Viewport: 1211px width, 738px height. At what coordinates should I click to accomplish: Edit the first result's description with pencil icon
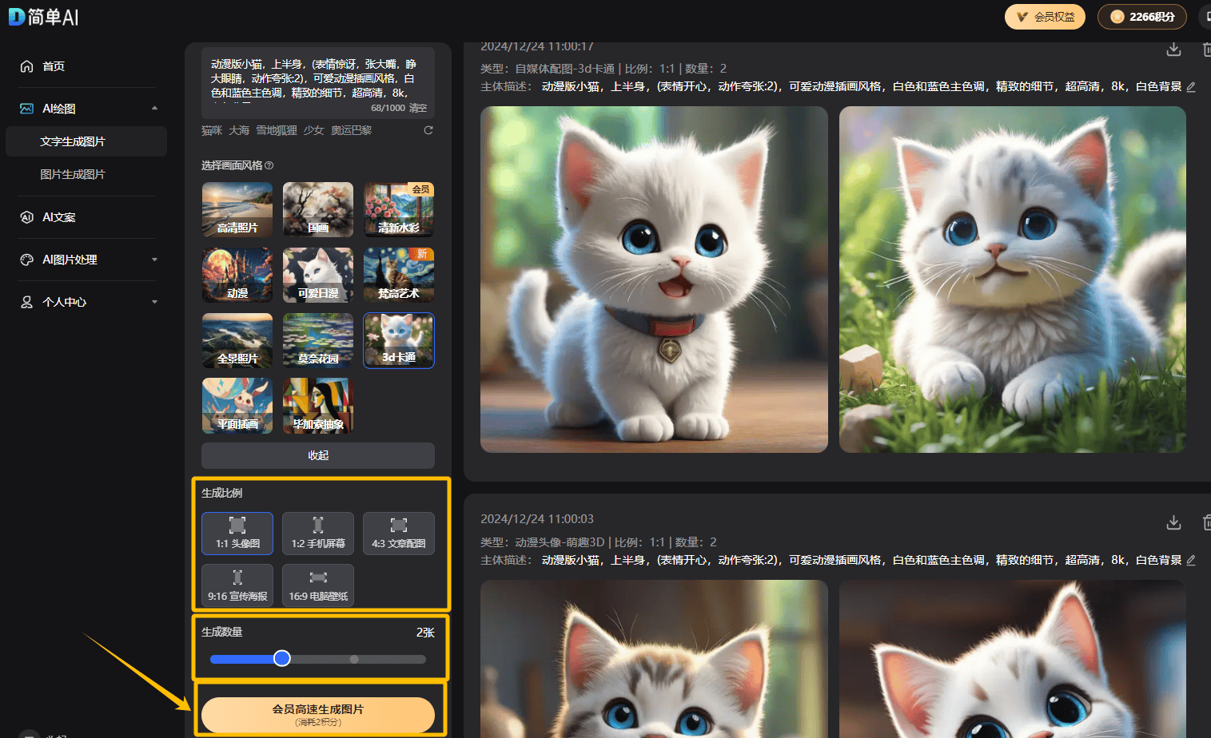pyautogui.click(x=1191, y=87)
